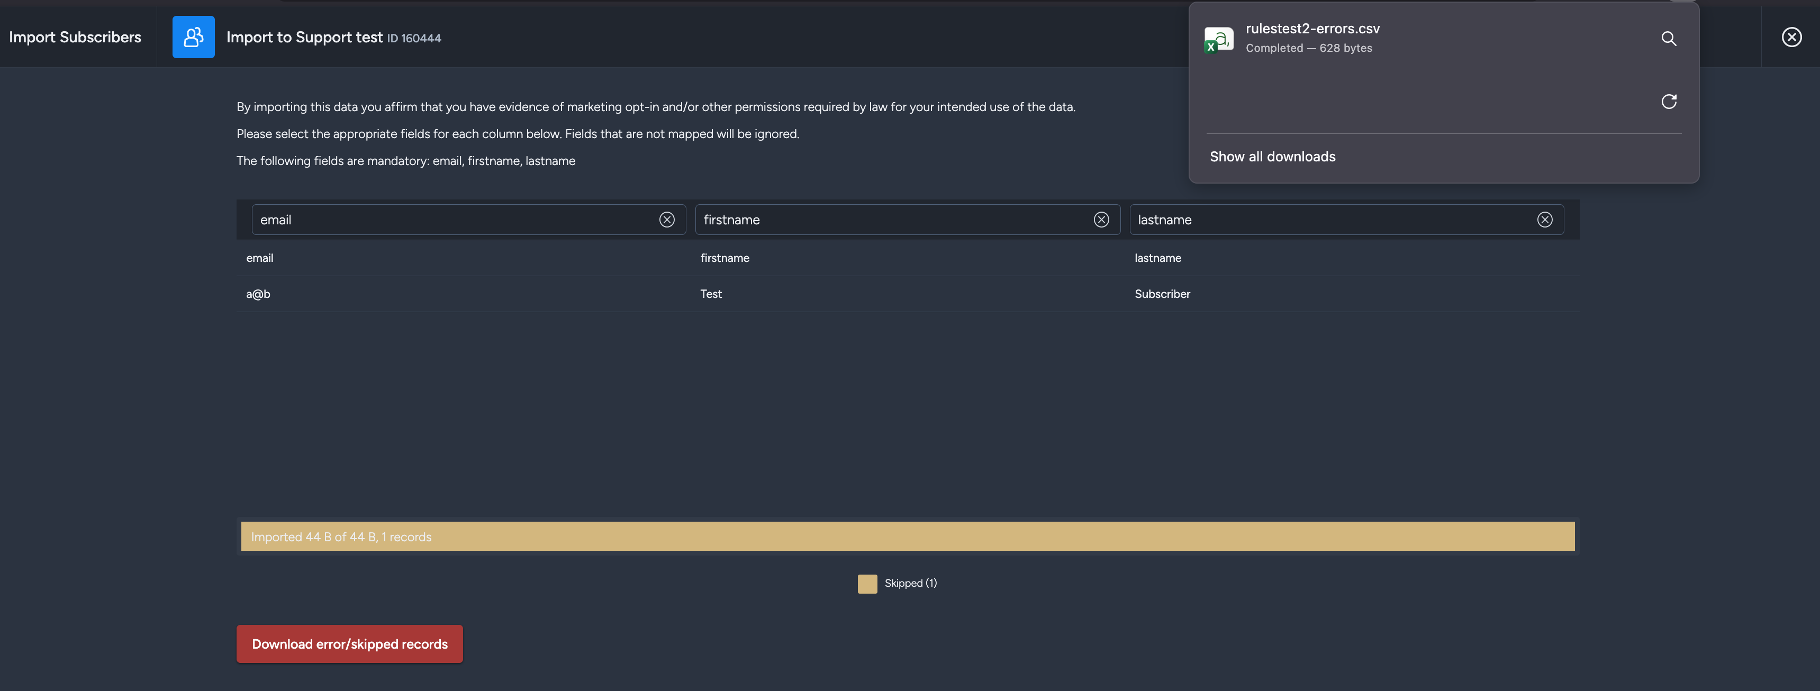Close the import dialog with X icon
This screenshot has height=691, width=1820.
1791,37
